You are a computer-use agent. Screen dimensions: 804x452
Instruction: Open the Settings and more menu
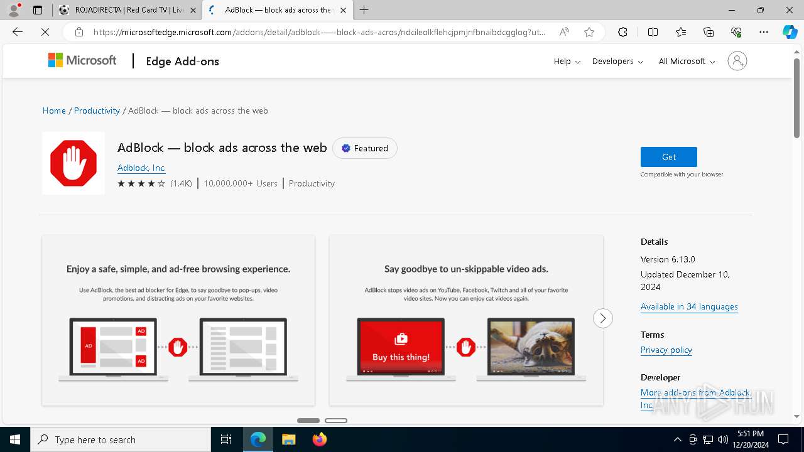pos(764,32)
